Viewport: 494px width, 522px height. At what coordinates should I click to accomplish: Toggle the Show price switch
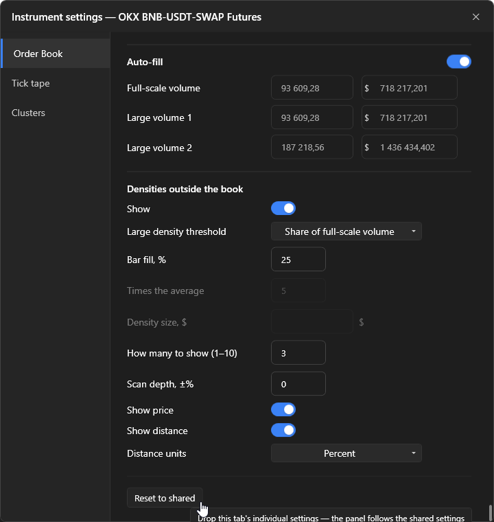[283, 410]
